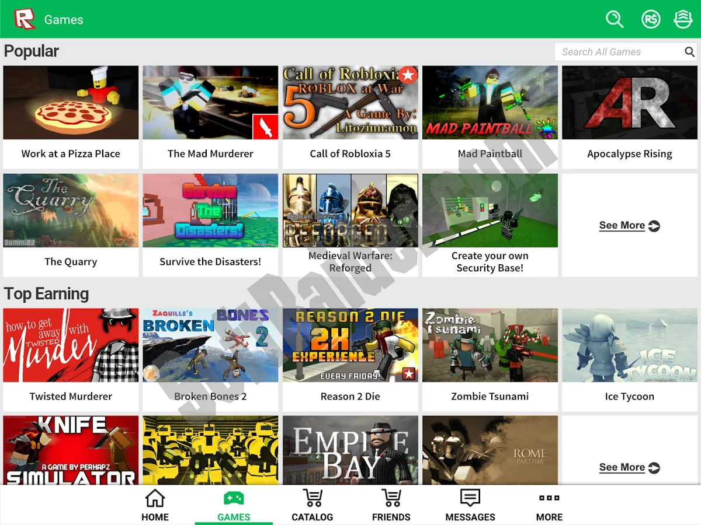Open the Survive the Disasters! game
Screen dimensions: 701x525
210,225
